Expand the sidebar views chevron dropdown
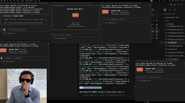This screenshot has height=103, width=185. [179, 10]
